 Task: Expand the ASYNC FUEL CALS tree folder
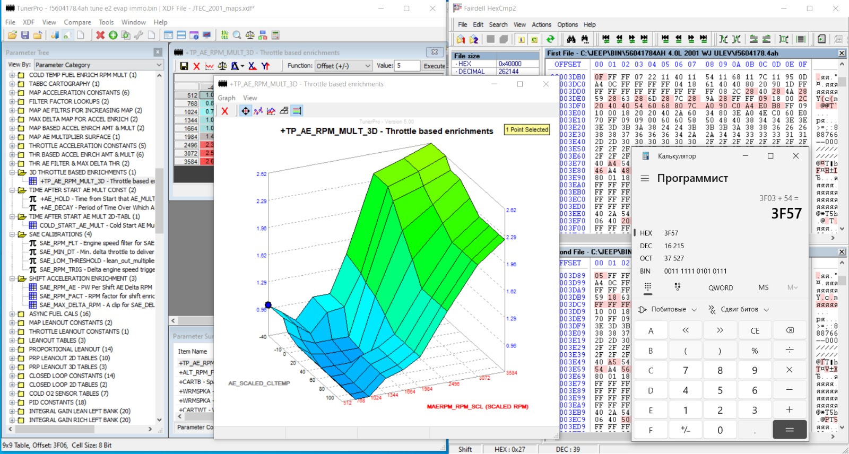[12, 314]
